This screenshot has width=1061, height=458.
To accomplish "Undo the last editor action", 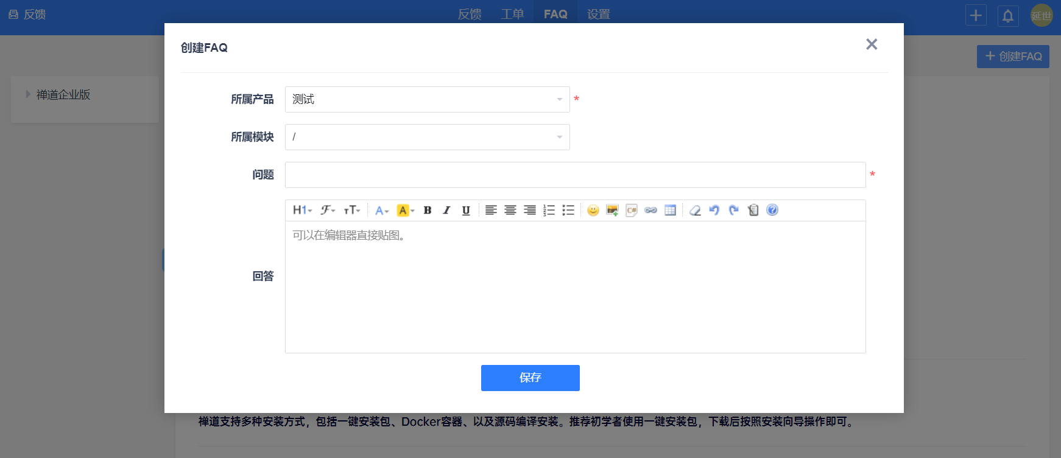I will tap(714, 210).
